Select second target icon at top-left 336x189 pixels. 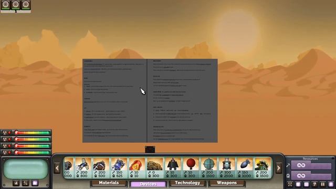(16, 5)
